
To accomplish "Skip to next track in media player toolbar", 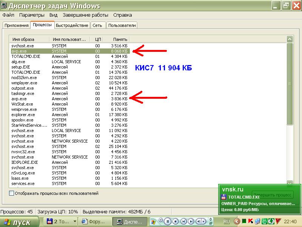I will point(191,221).
